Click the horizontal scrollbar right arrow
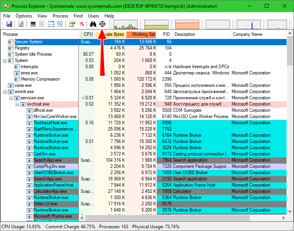 point(283,218)
